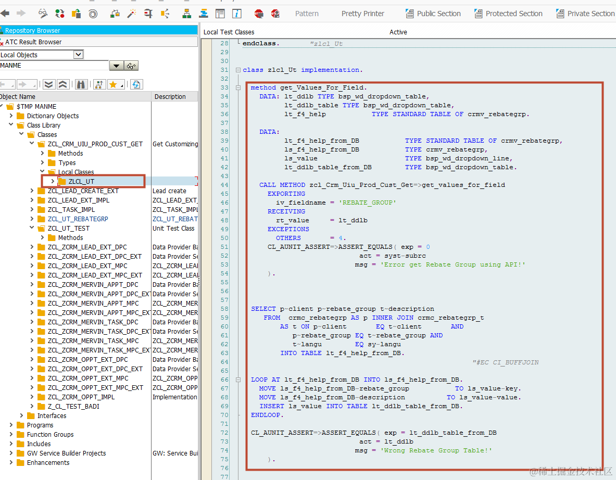Image resolution: width=616 pixels, height=480 pixels.
Task: Expand the Function Groups node
Action: (11, 434)
